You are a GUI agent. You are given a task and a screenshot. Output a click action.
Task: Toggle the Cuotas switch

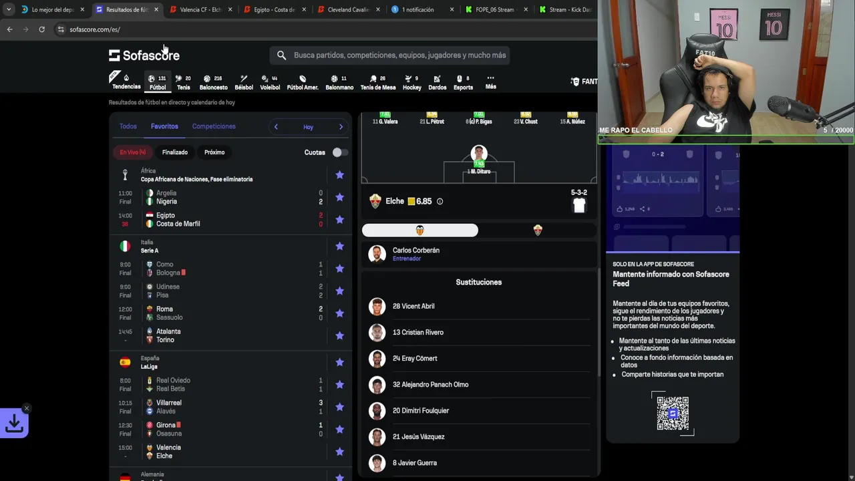pos(339,152)
